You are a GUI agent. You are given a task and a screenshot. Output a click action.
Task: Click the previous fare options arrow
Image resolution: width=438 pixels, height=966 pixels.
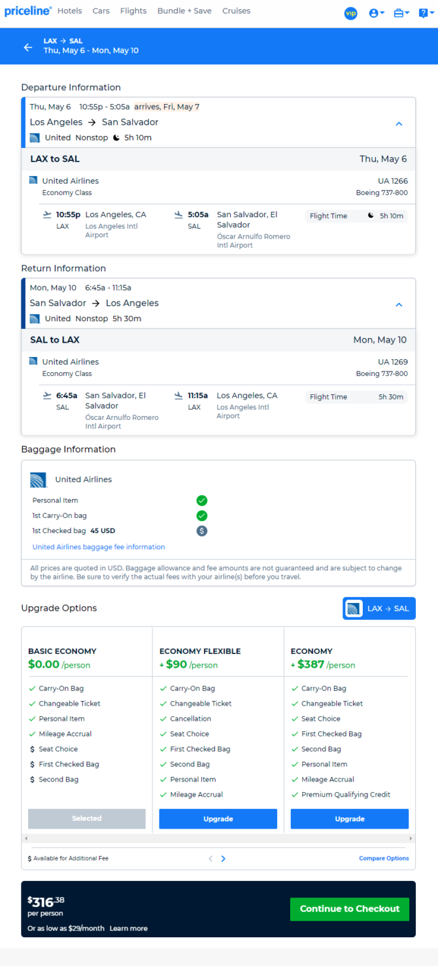[211, 859]
